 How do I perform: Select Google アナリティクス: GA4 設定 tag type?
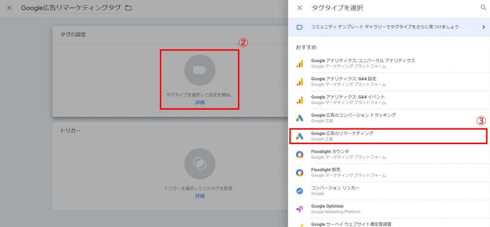[389, 81]
